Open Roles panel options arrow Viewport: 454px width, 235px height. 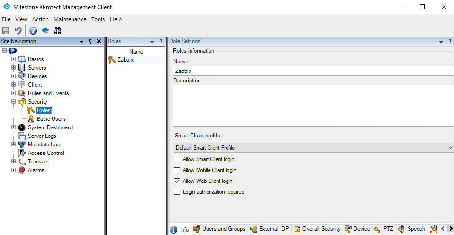[152, 42]
